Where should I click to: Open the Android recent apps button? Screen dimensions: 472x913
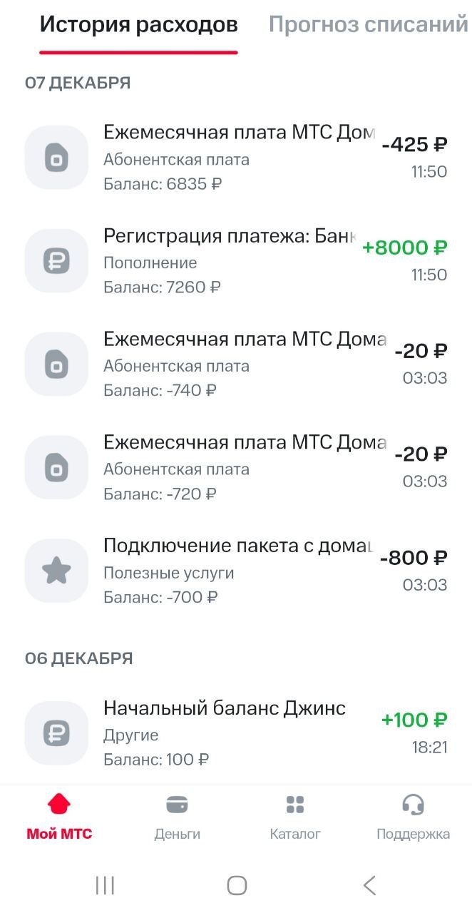pyautogui.click(x=105, y=886)
